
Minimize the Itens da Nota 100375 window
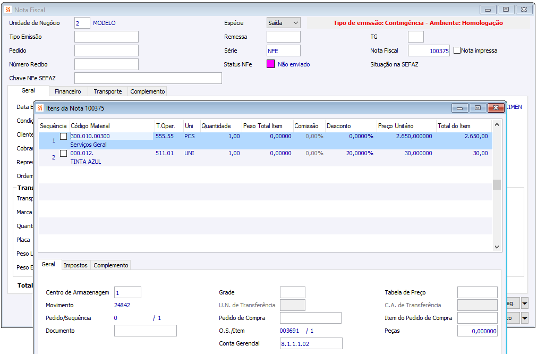459,108
